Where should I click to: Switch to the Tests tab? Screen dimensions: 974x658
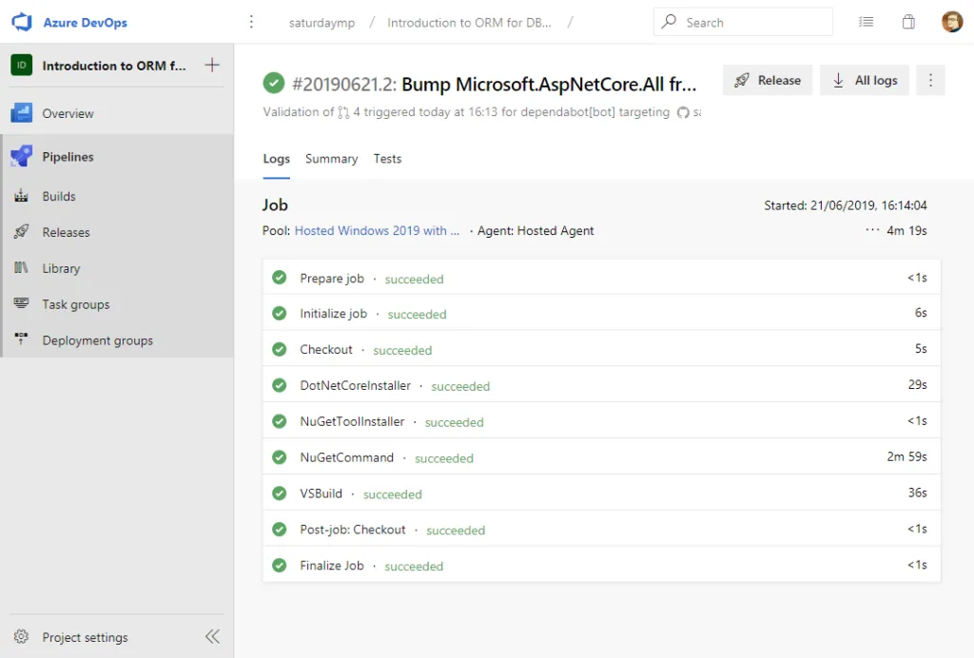pyautogui.click(x=388, y=159)
